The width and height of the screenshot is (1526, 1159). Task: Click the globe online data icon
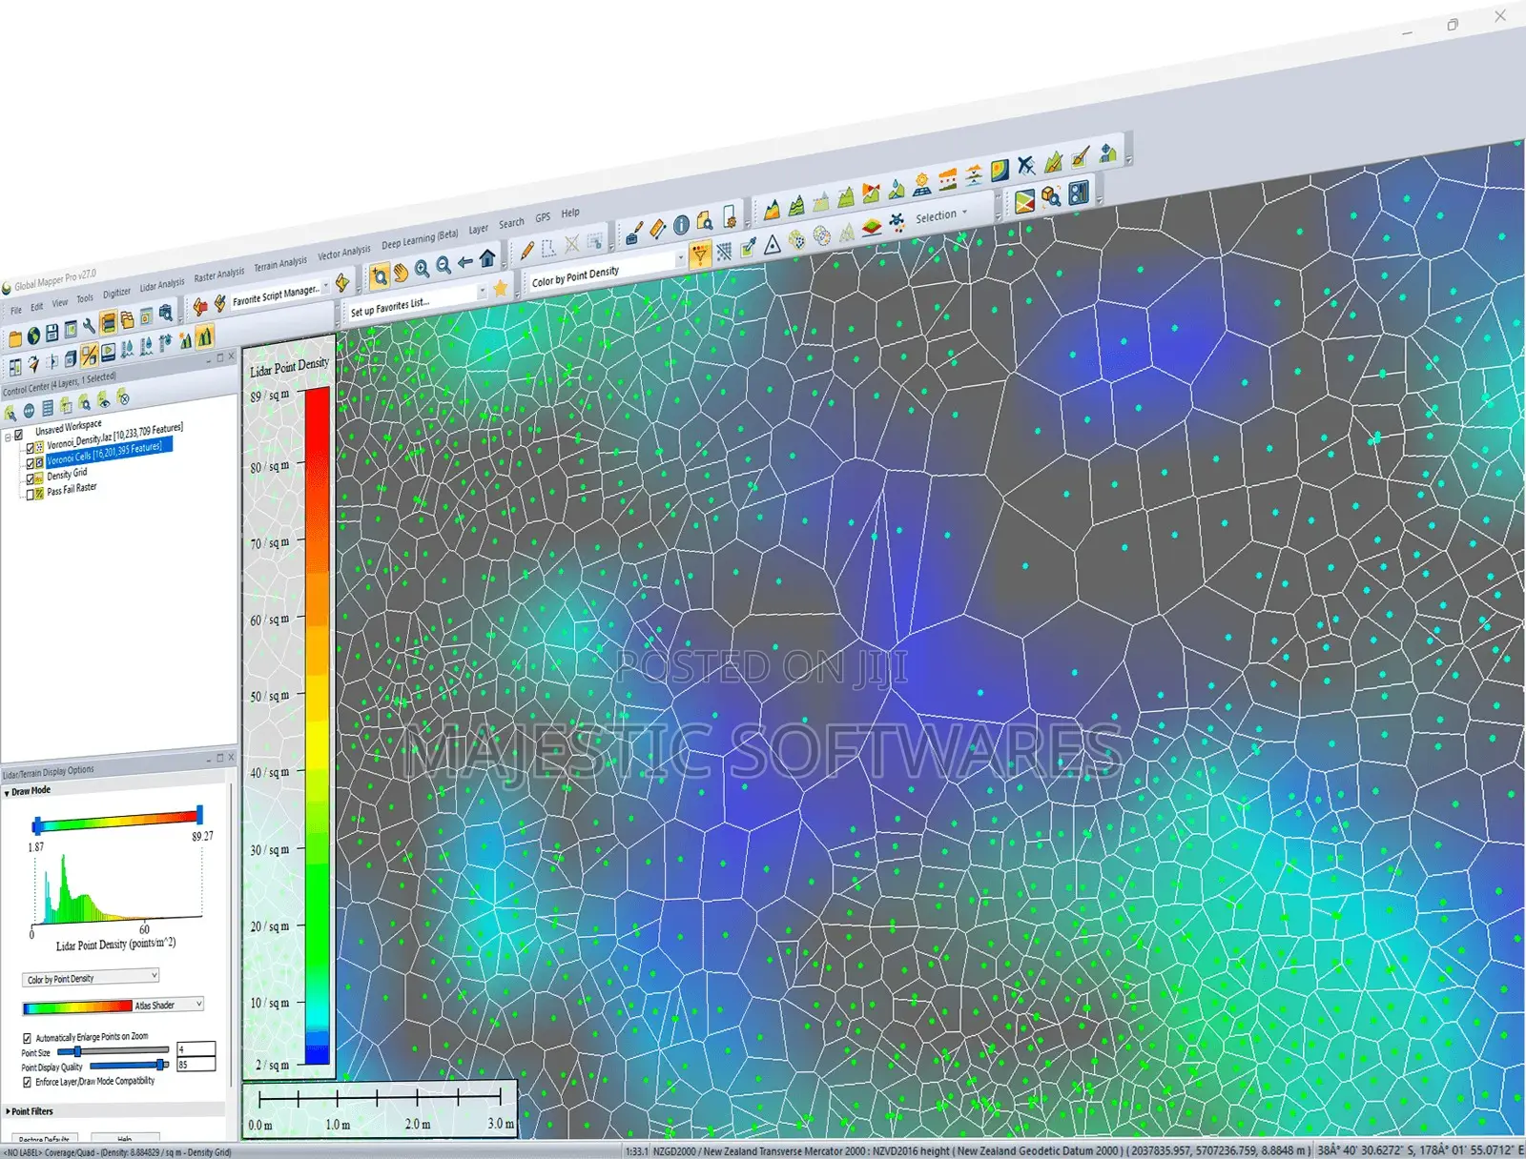point(33,335)
